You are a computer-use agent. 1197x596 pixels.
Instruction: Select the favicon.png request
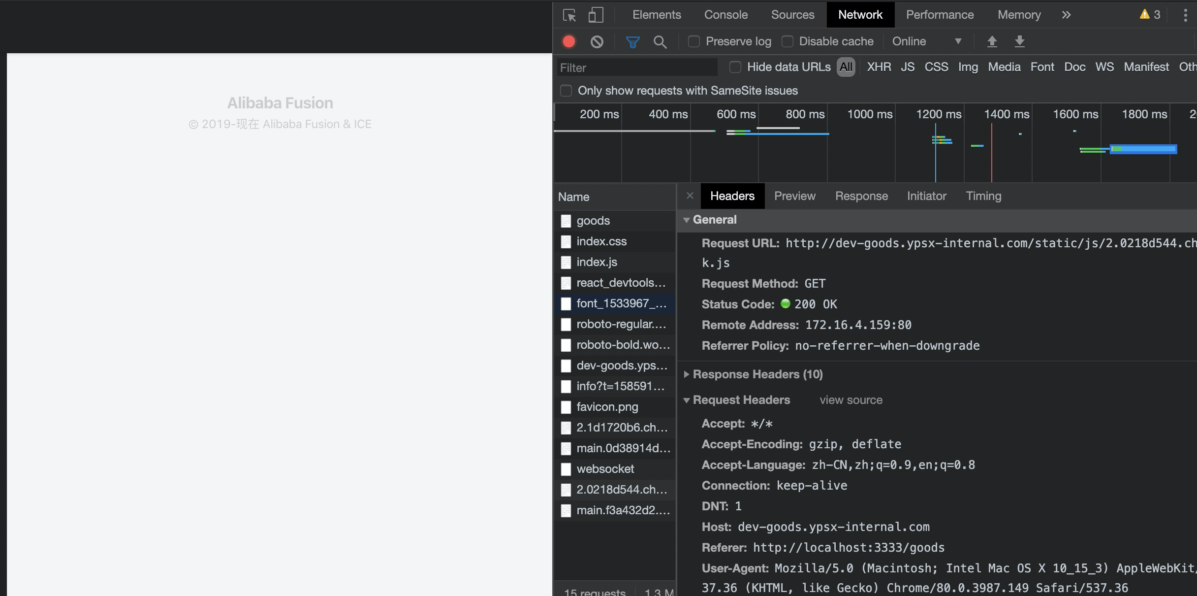tap(607, 407)
